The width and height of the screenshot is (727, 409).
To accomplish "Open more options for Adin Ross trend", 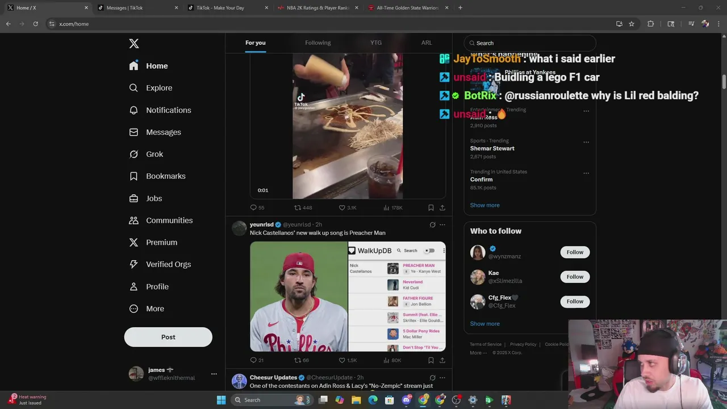I will pos(586,111).
